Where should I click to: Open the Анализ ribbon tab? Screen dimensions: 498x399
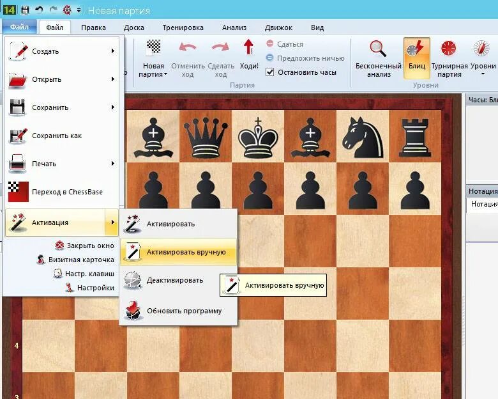click(x=234, y=27)
